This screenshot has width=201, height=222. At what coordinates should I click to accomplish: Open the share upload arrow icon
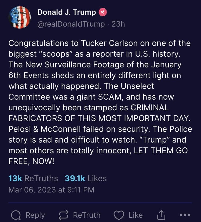pos(161,215)
